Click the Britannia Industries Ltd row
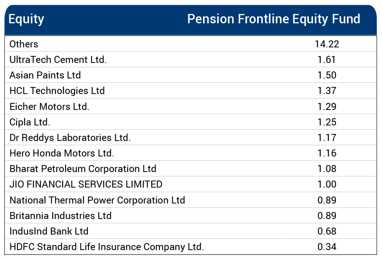Viewport: 382px width, 259px height. (61, 216)
